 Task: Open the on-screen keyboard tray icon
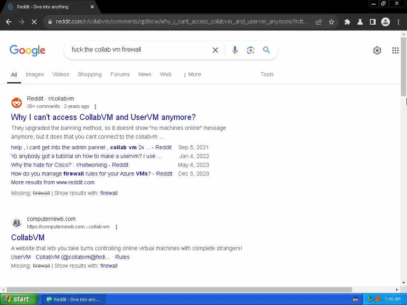point(355,299)
